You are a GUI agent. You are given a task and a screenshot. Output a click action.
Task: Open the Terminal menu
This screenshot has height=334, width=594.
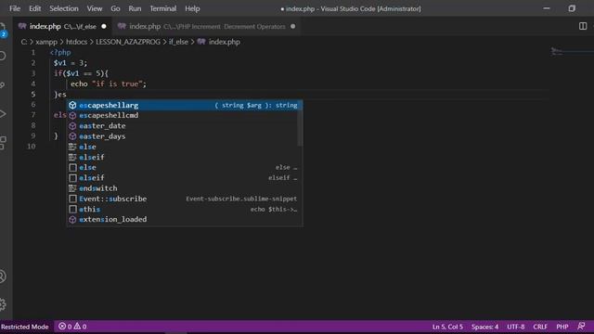pos(163,8)
